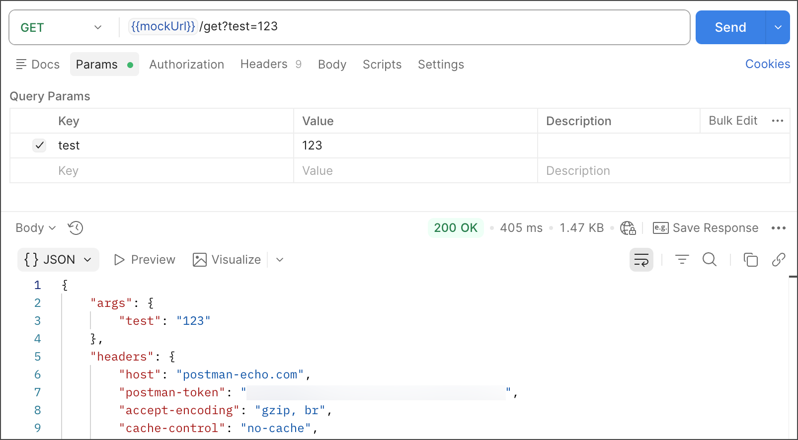Screen dimensions: 798x440
Task: Expand the Send button arrow dropdown
Action: point(778,28)
